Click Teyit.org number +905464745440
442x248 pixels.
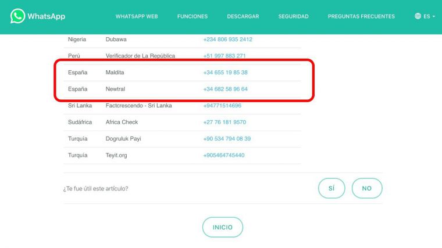click(x=224, y=156)
